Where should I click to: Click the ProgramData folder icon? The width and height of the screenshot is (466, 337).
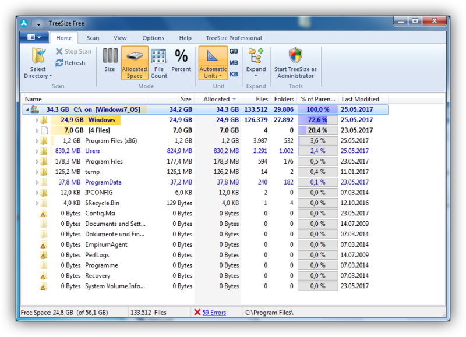44,182
